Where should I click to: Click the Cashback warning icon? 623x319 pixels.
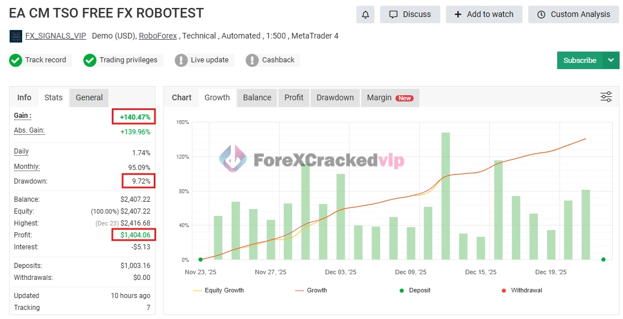coord(252,60)
